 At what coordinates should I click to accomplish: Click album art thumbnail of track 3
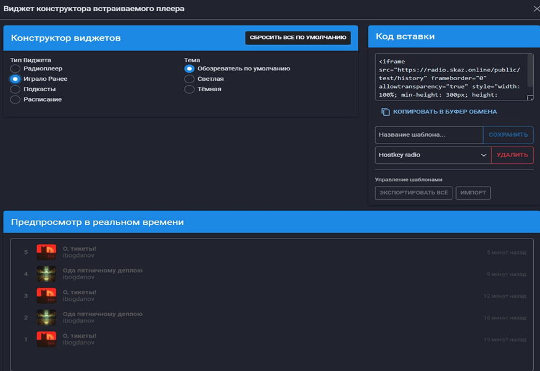coord(46,295)
